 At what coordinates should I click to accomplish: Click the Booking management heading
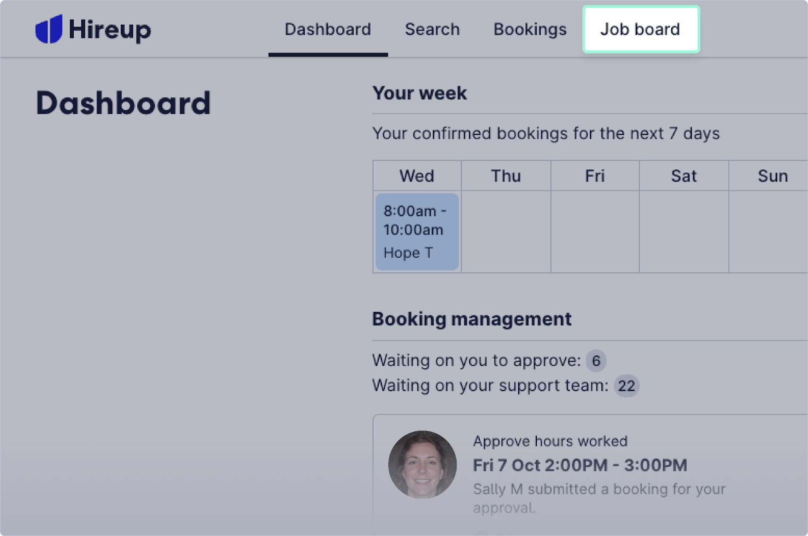point(472,319)
